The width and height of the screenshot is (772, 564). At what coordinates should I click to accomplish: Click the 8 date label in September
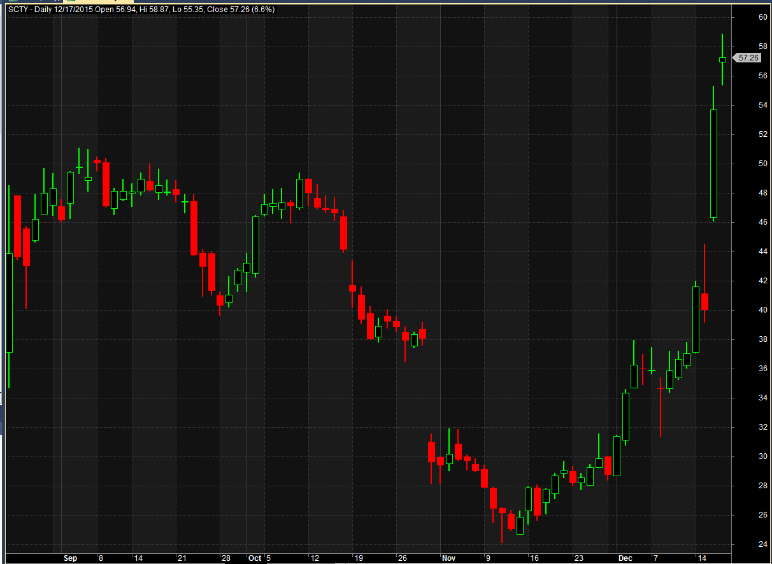pos(101,558)
